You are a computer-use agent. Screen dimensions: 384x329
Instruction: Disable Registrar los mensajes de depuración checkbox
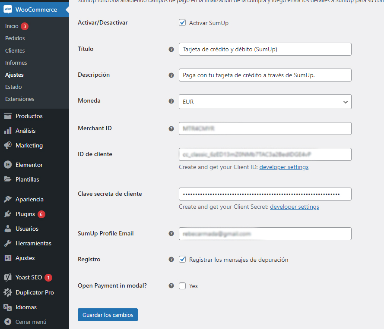(182, 260)
